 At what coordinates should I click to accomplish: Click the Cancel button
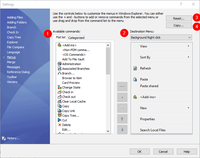163,151
